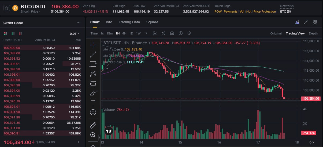Pick the Fibonacci retracement tool

93,64
